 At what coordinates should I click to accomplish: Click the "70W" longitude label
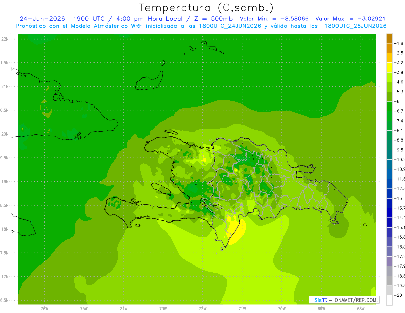pos(282,309)
